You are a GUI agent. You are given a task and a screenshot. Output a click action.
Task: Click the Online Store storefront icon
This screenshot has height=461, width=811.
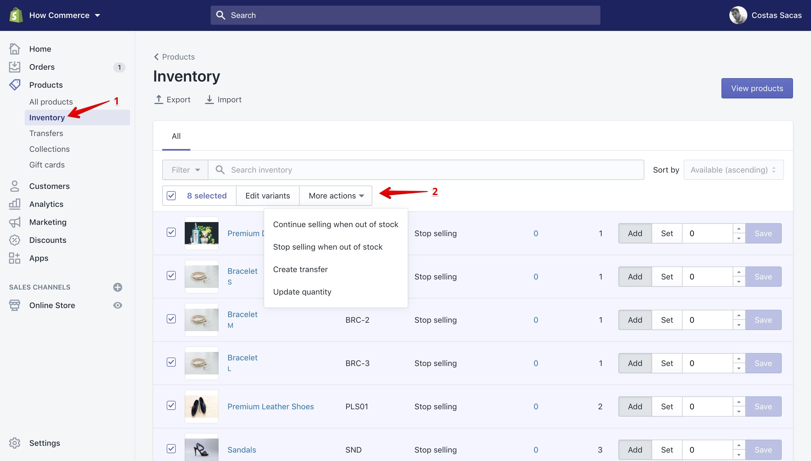pyautogui.click(x=15, y=305)
